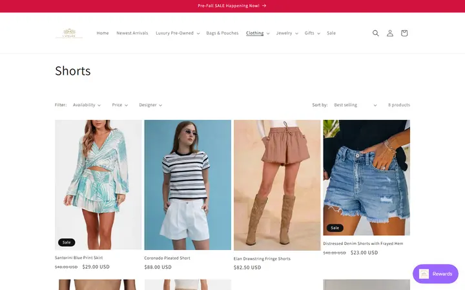This screenshot has height=290, width=465.
Task: Click the Sort by: label
Action: [320, 105]
